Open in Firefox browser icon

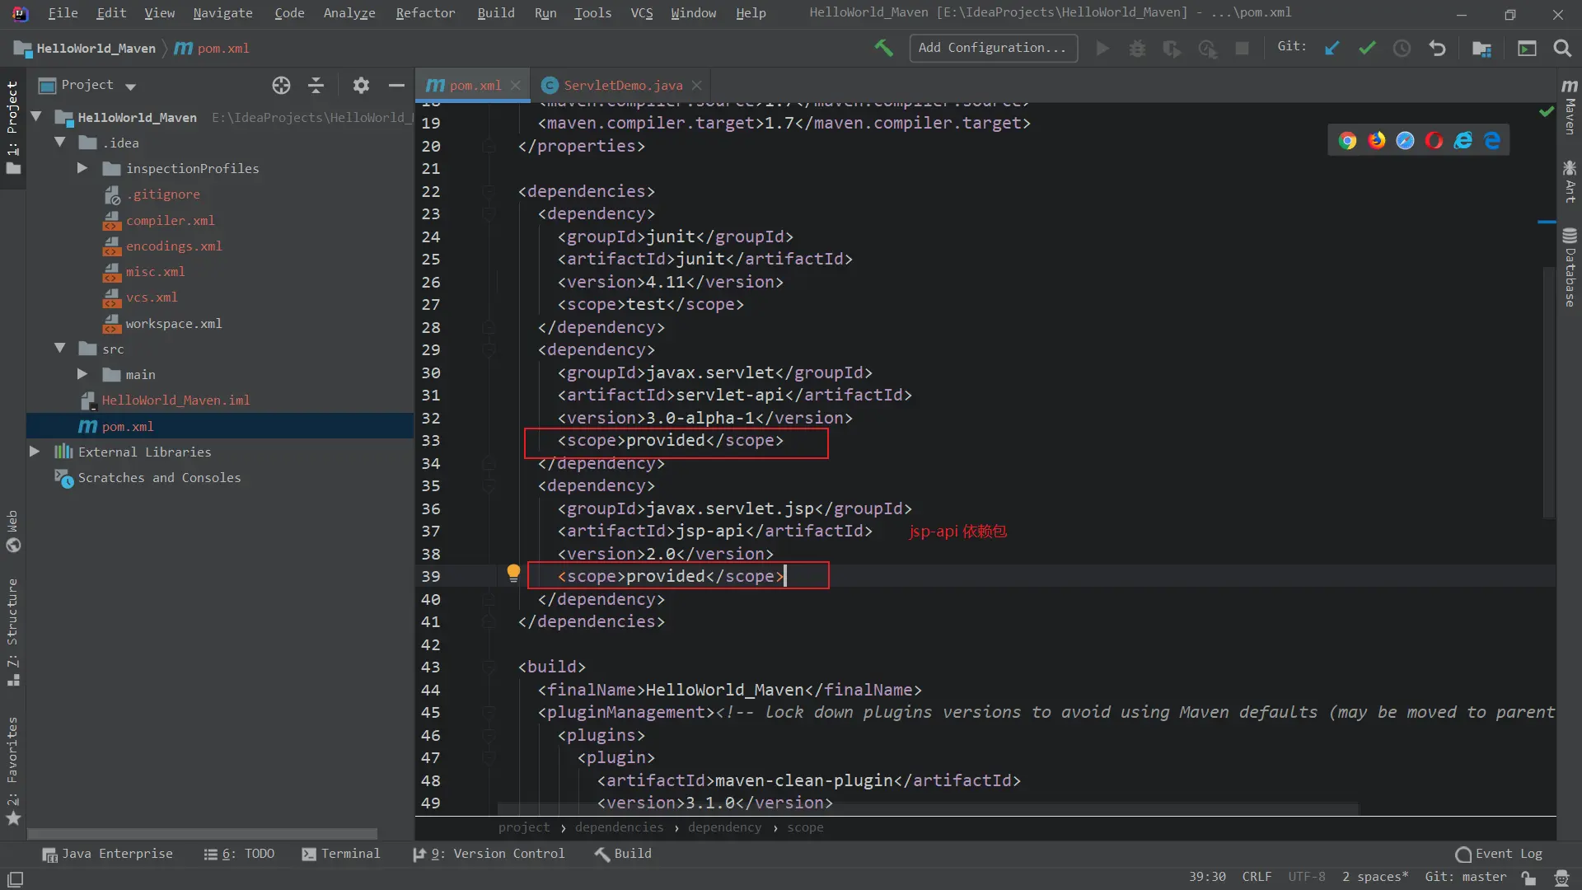click(x=1377, y=141)
